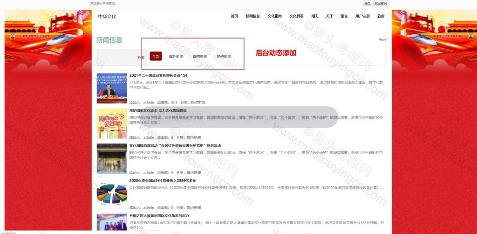This screenshot has height=234, width=477.
Task: Filter news by 国内新闻
Action: tap(200, 56)
